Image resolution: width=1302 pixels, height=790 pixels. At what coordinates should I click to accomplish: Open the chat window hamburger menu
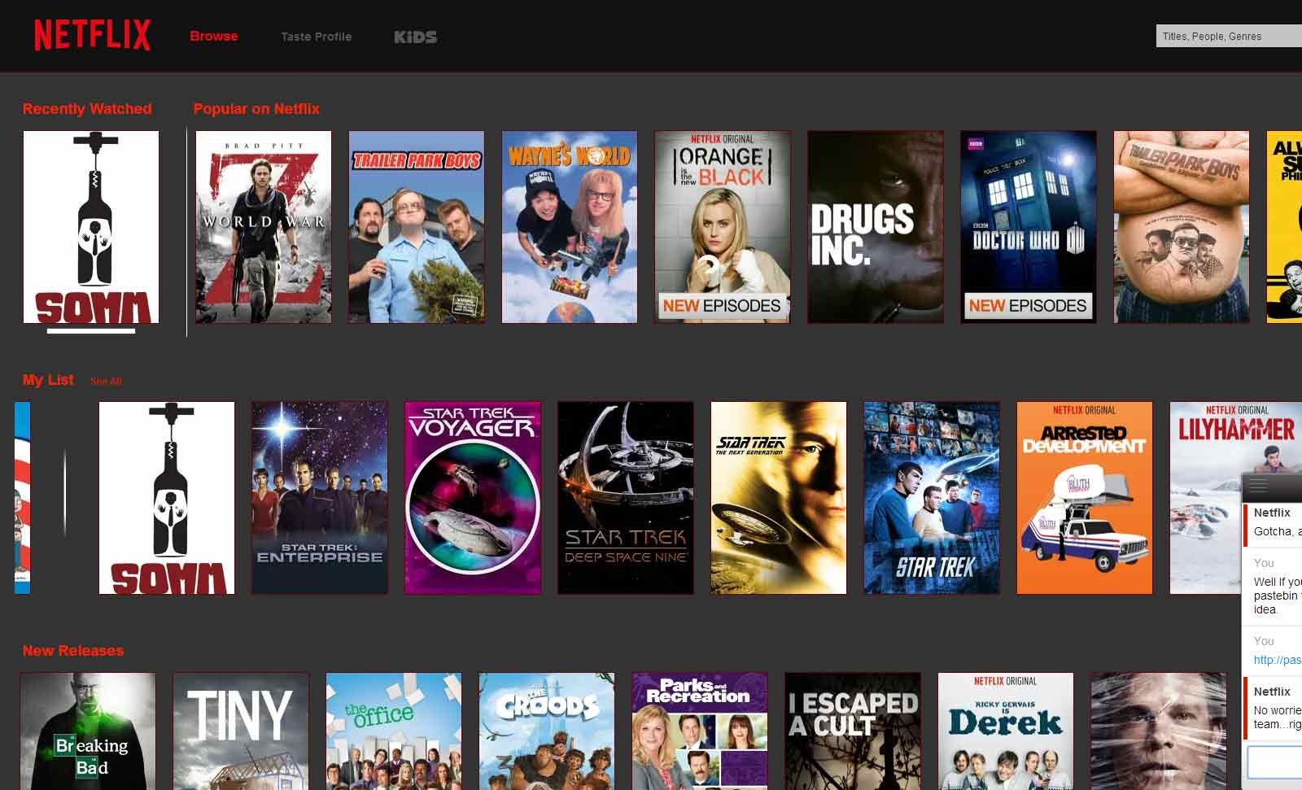1259,487
